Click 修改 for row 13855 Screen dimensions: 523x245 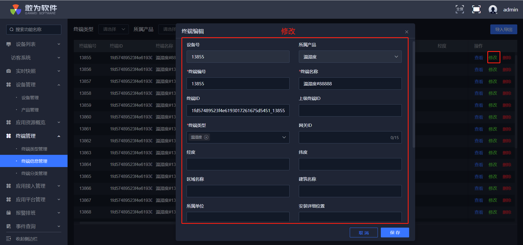[x=493, y=58]
